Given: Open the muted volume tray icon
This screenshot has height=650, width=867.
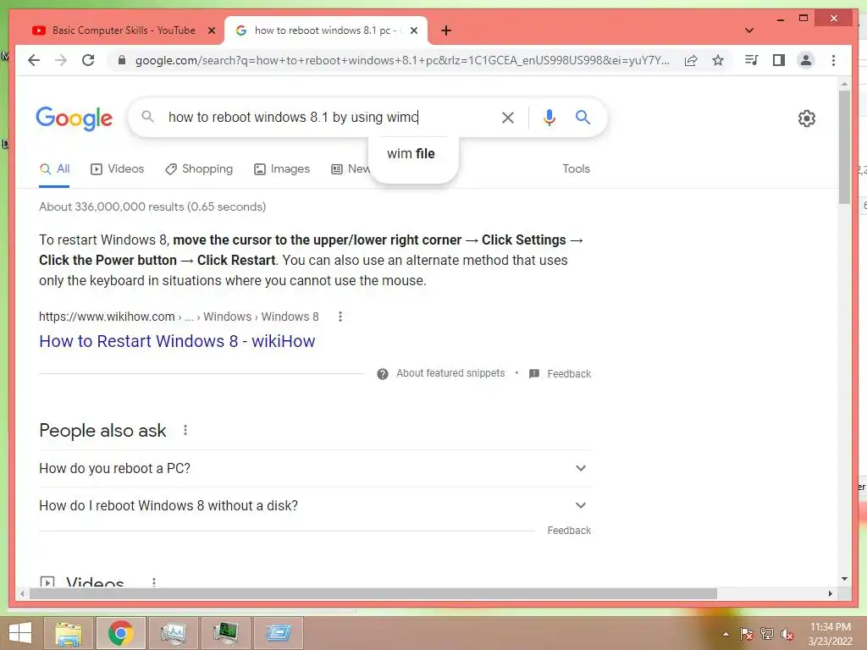Looking at the screenshot, I should pos(787,634).
